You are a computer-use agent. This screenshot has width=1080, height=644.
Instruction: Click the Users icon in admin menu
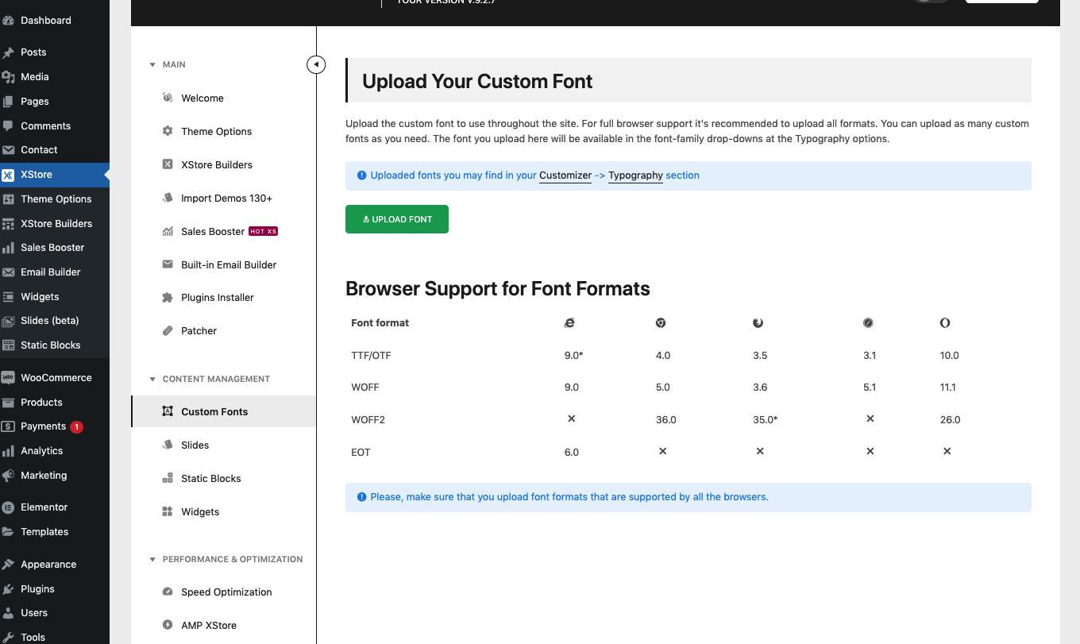tap(8, 613)
